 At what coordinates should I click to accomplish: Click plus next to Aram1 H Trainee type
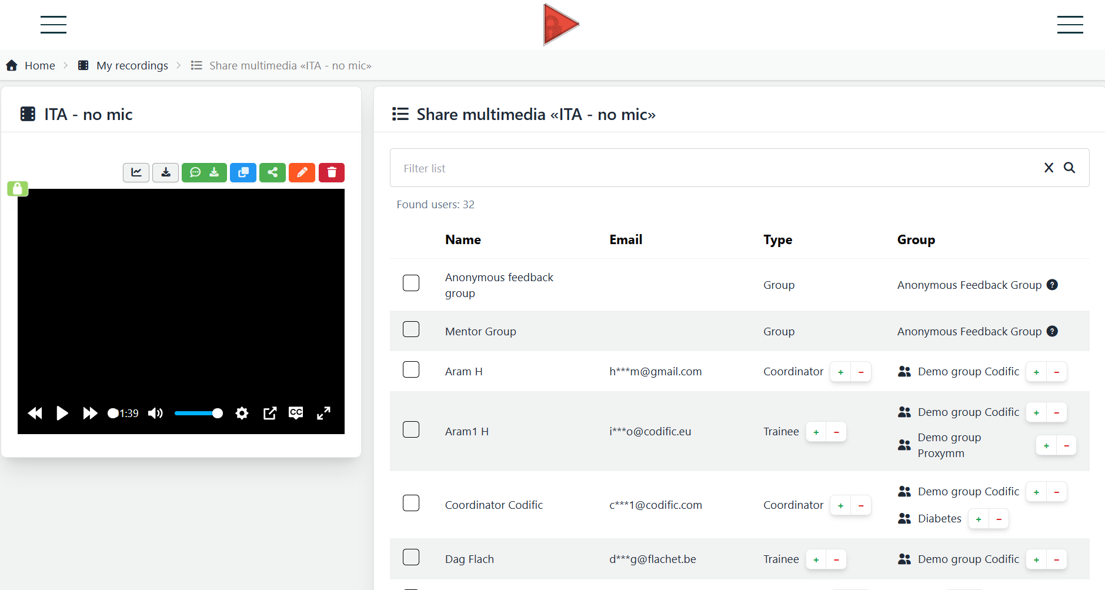[x=816, y=432]
